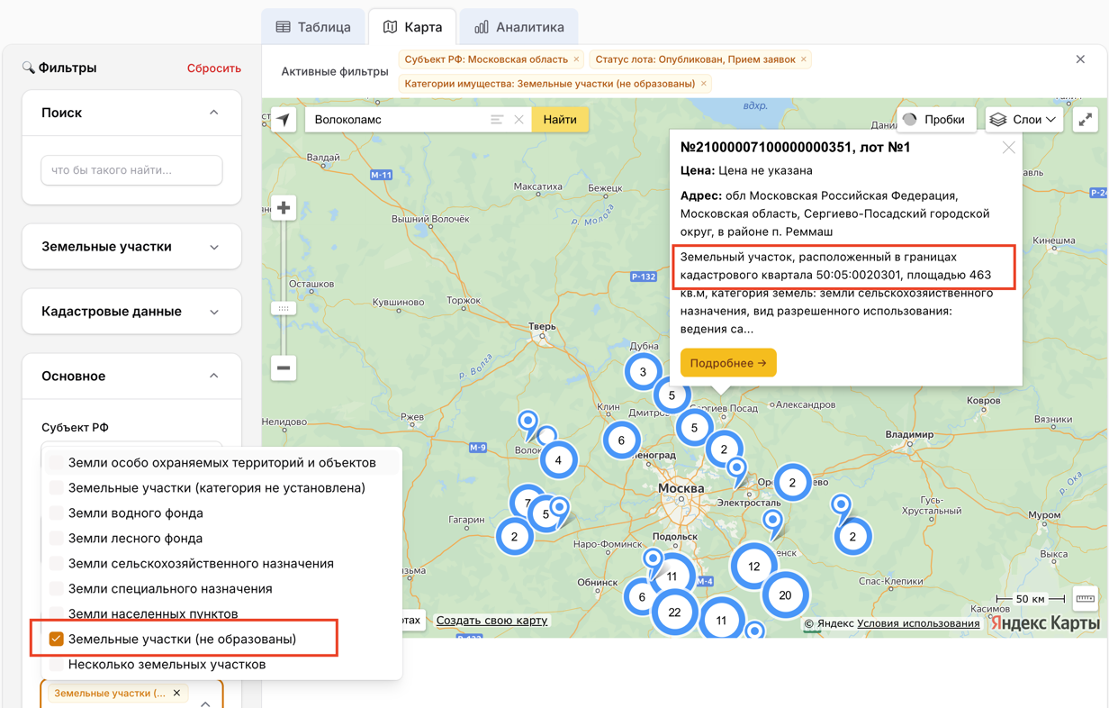Check Земли сельскохозяйственного назначения option
The width and height of the screenshot is (1109, 708).
click(57, 563)
